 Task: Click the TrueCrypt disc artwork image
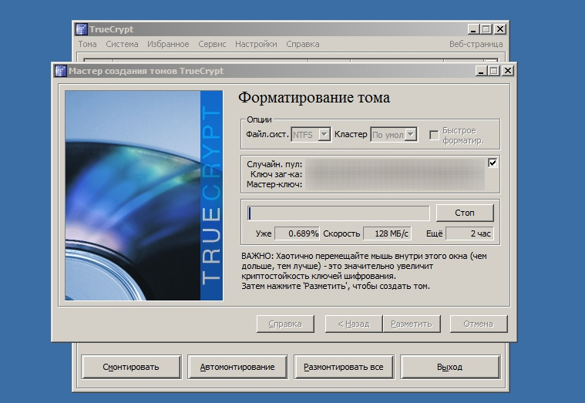pyautogui.click(x=144, y=195)
